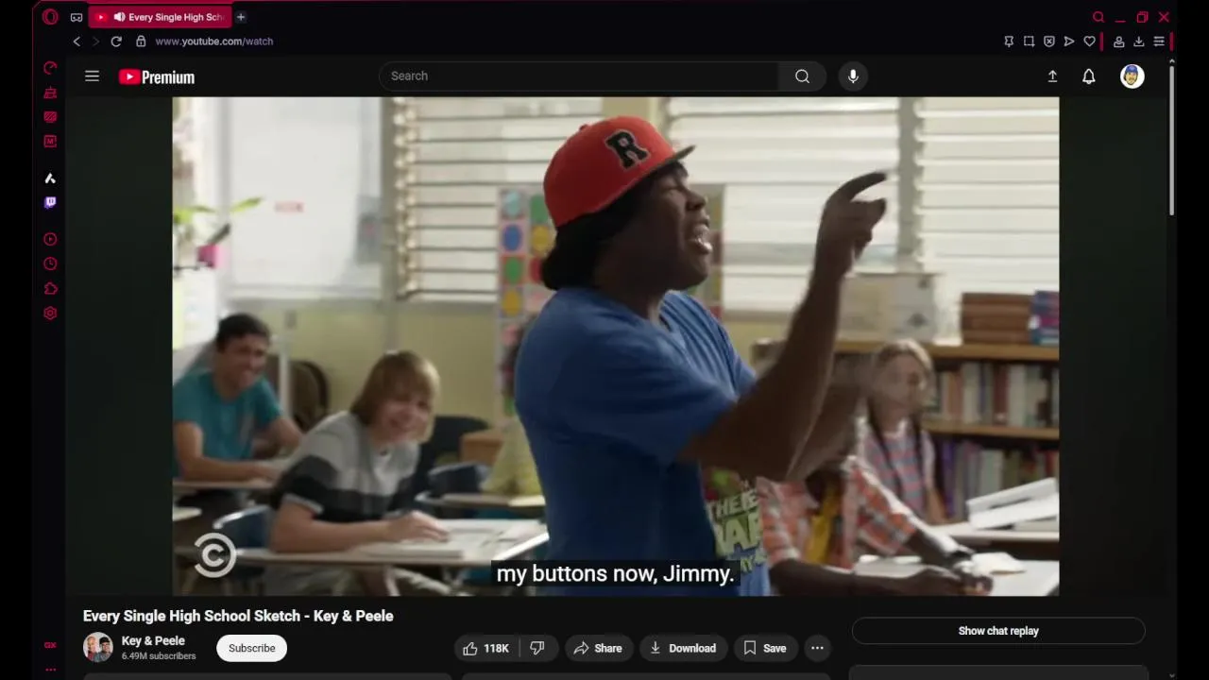Viewport: 1209px width, 680px height.
Task: Click the Pinboards pin icon in toolbar
Action: click(1009, 42)
